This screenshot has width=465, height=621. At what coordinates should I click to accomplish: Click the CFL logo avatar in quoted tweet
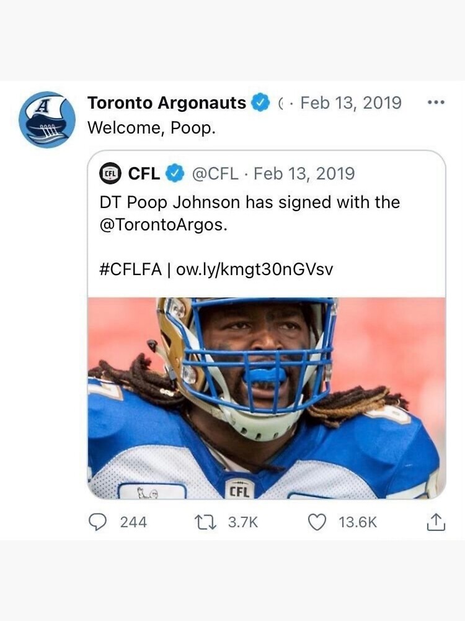(x=110, y=174)
